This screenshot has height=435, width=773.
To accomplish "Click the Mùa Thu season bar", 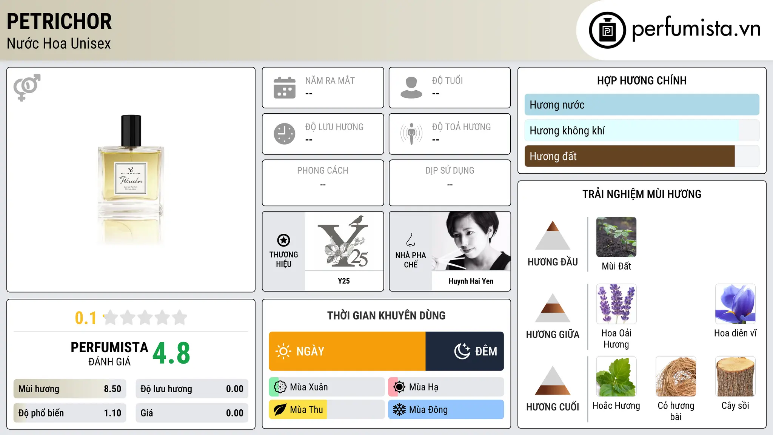I will (x=327, y=410).
